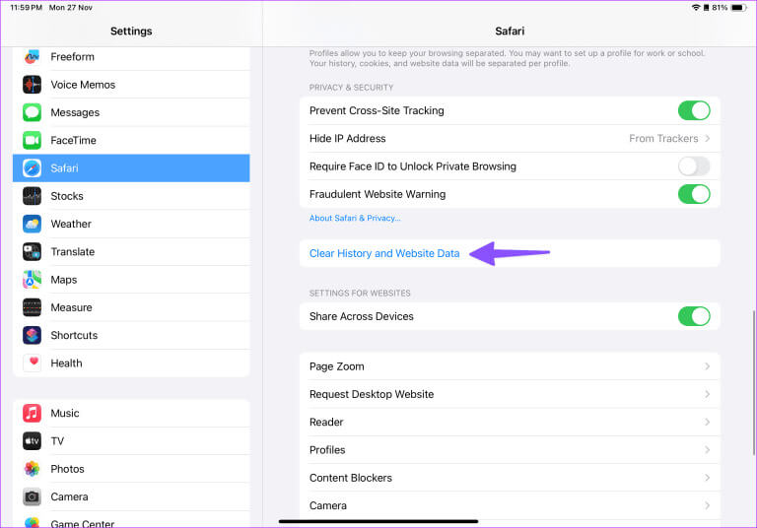Expand Request Desktop Website chevron
This screenshot has height=528, width=757.
[708, 394]
